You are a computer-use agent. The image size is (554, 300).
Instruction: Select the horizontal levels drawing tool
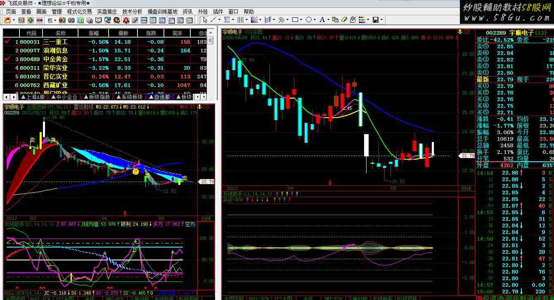(x=227, y=20)
